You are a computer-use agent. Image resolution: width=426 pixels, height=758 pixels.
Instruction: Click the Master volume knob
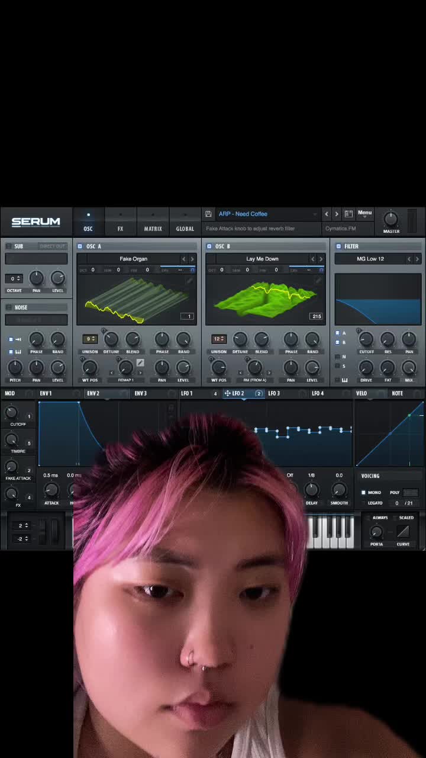390,219
